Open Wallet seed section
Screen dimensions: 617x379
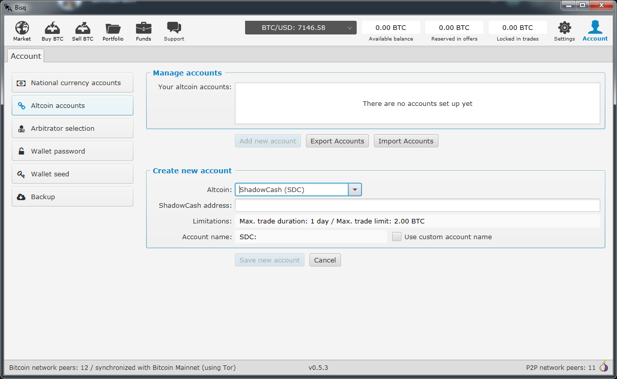[73, 174]
